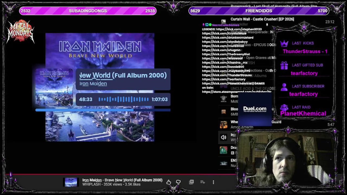Viewport: 347px width, 195px height.
Task: Click the FRIENDIDOS goal bar
Action: (x=259, y=11)
